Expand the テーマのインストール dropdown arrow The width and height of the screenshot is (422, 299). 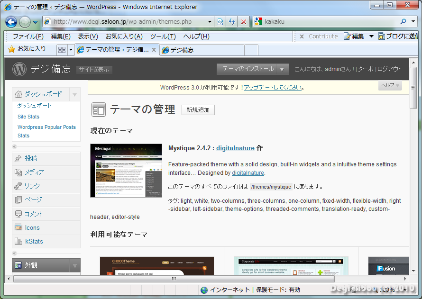[x=282, y=69]
